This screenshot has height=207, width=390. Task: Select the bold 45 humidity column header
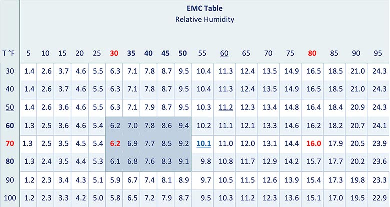pyautogui.click(x=166, y=53)
